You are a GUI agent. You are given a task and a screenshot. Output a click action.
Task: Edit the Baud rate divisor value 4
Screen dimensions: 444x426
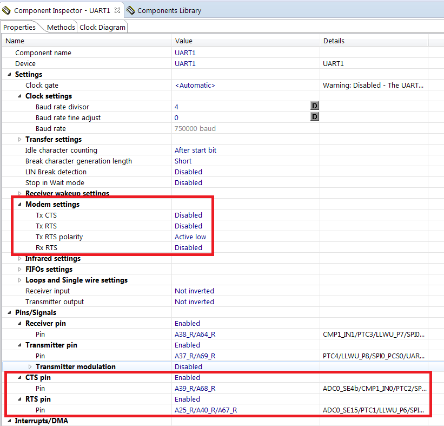(x=176, y=107)
